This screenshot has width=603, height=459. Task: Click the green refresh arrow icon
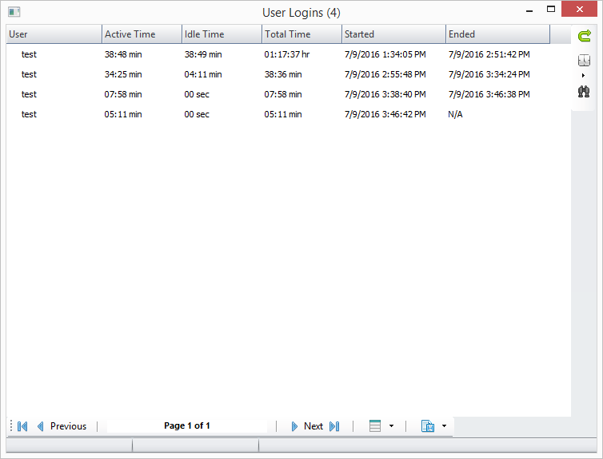coord(584,36)
